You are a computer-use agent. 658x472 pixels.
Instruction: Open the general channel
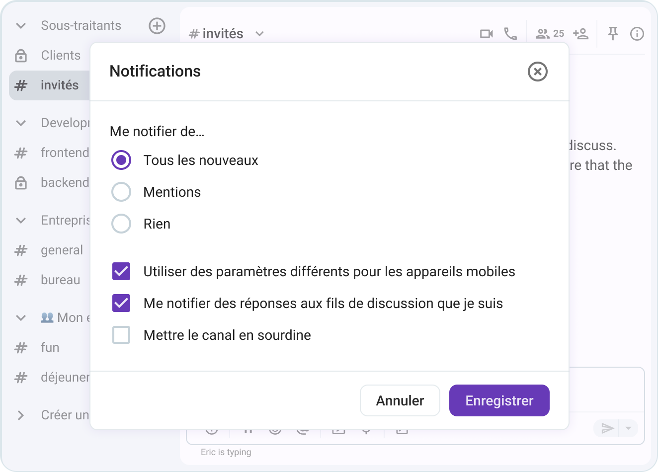coord(62,250)
